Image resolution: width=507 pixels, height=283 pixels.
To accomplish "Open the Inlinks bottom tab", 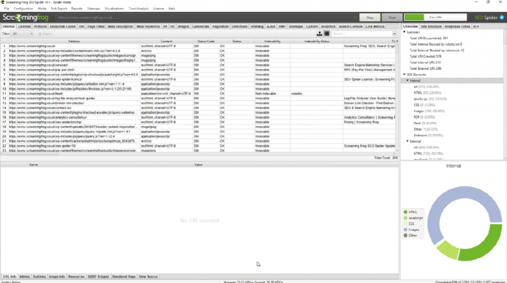I will (24, 276).
